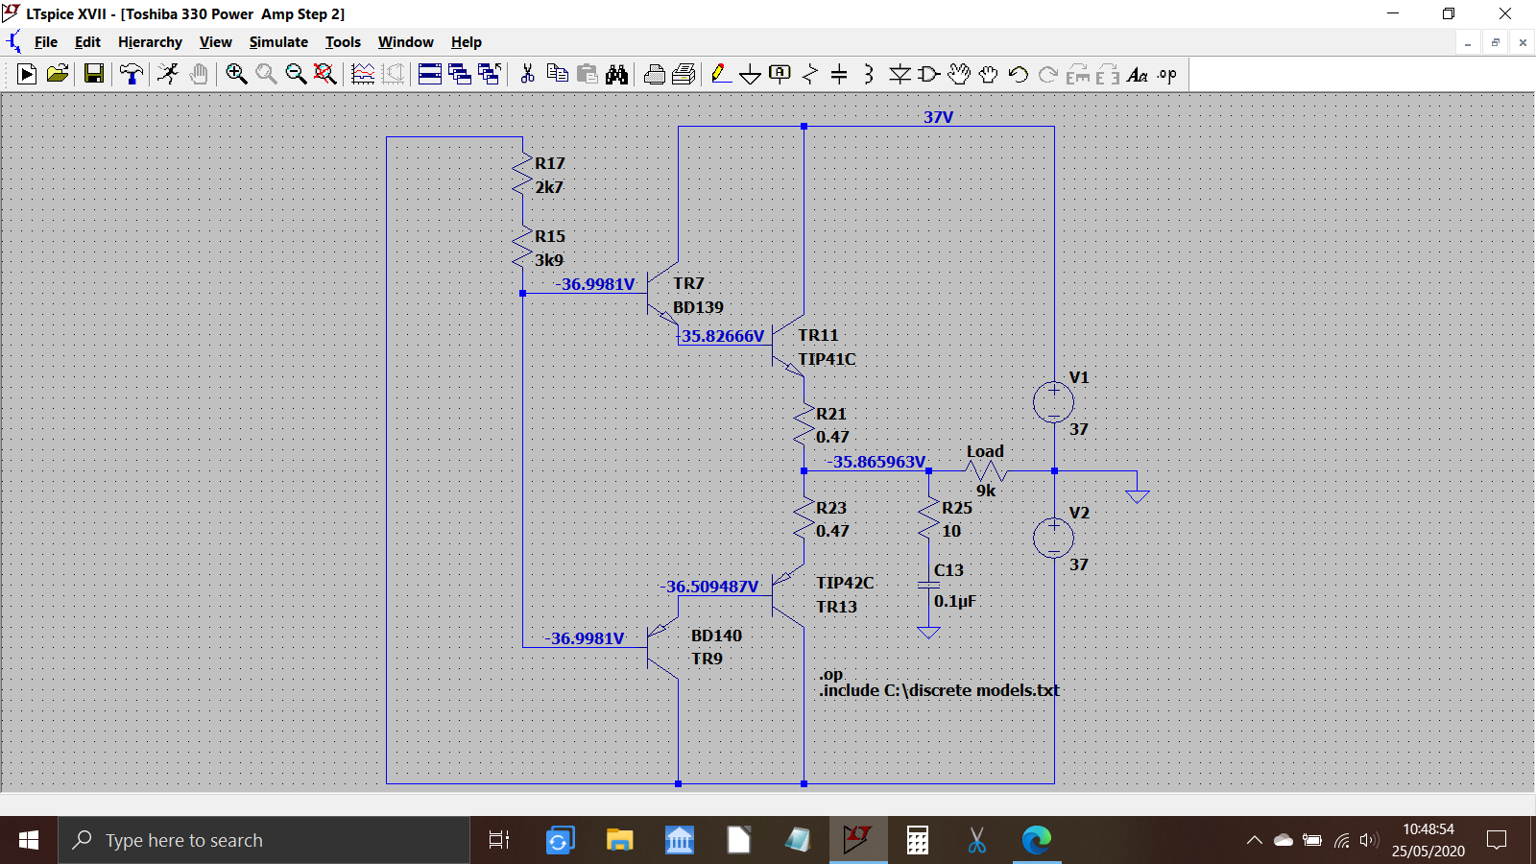Click the Undo arrow icon
The width and height of the screenshot is (1536, 864).
[x=1019, y=74]
